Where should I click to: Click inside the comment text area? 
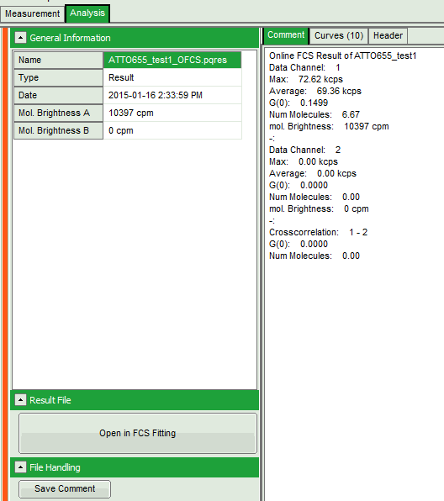[354, 351]
